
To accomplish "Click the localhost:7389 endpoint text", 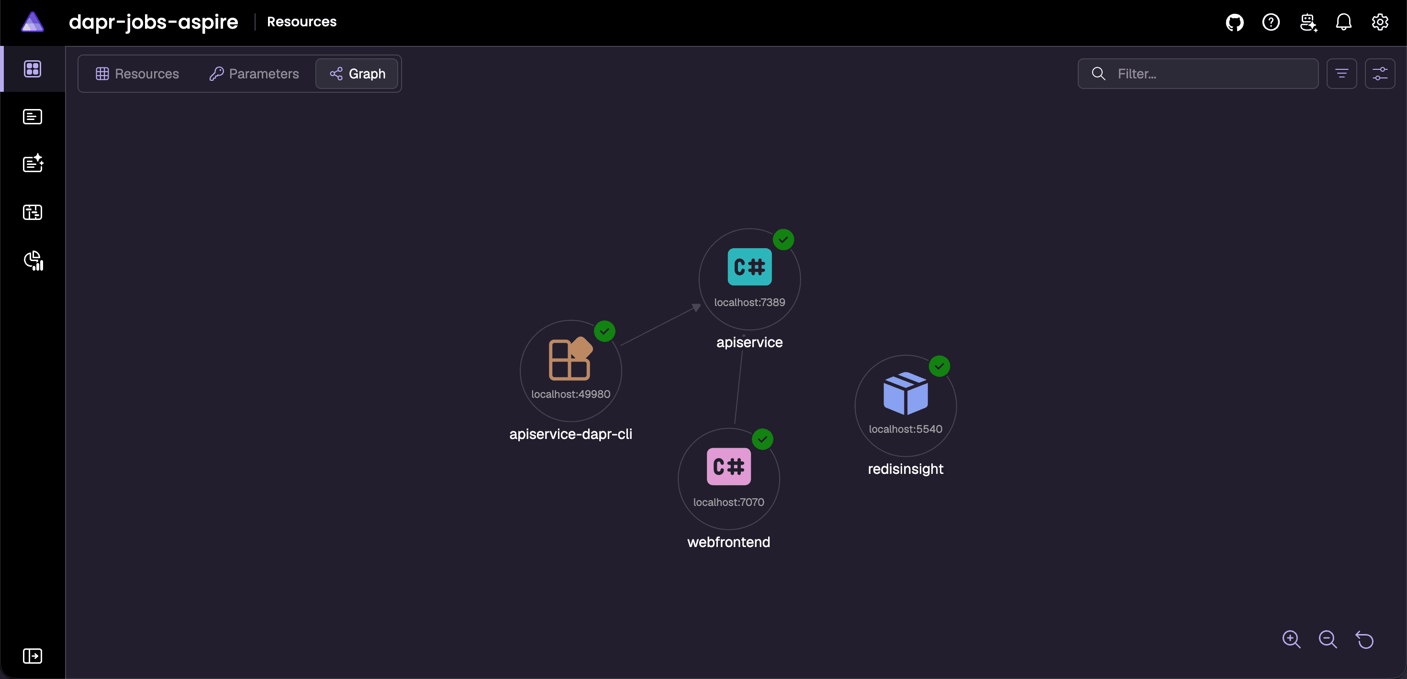I will pos(749,302).
